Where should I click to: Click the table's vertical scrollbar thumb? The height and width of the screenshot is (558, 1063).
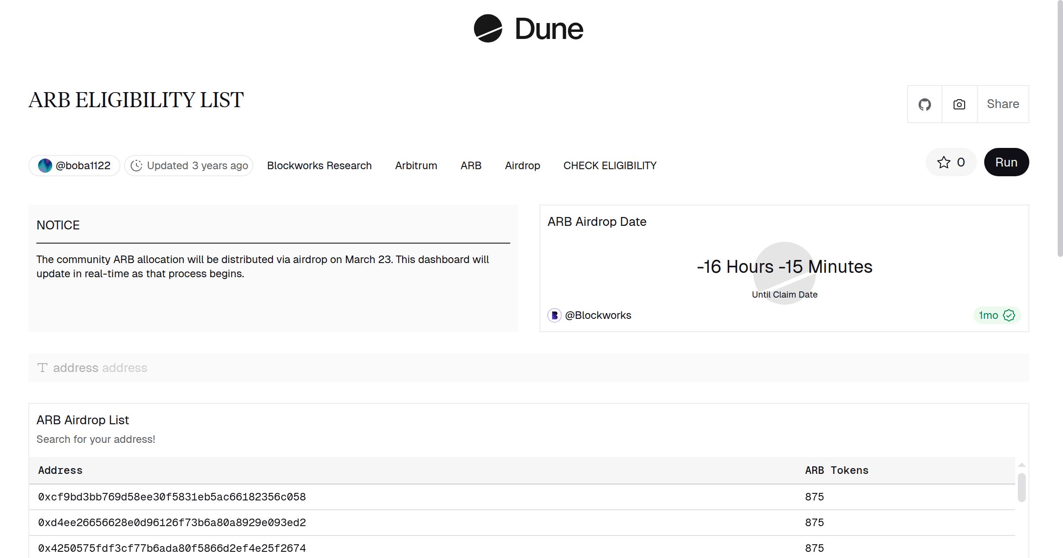tap(1021, 487)
